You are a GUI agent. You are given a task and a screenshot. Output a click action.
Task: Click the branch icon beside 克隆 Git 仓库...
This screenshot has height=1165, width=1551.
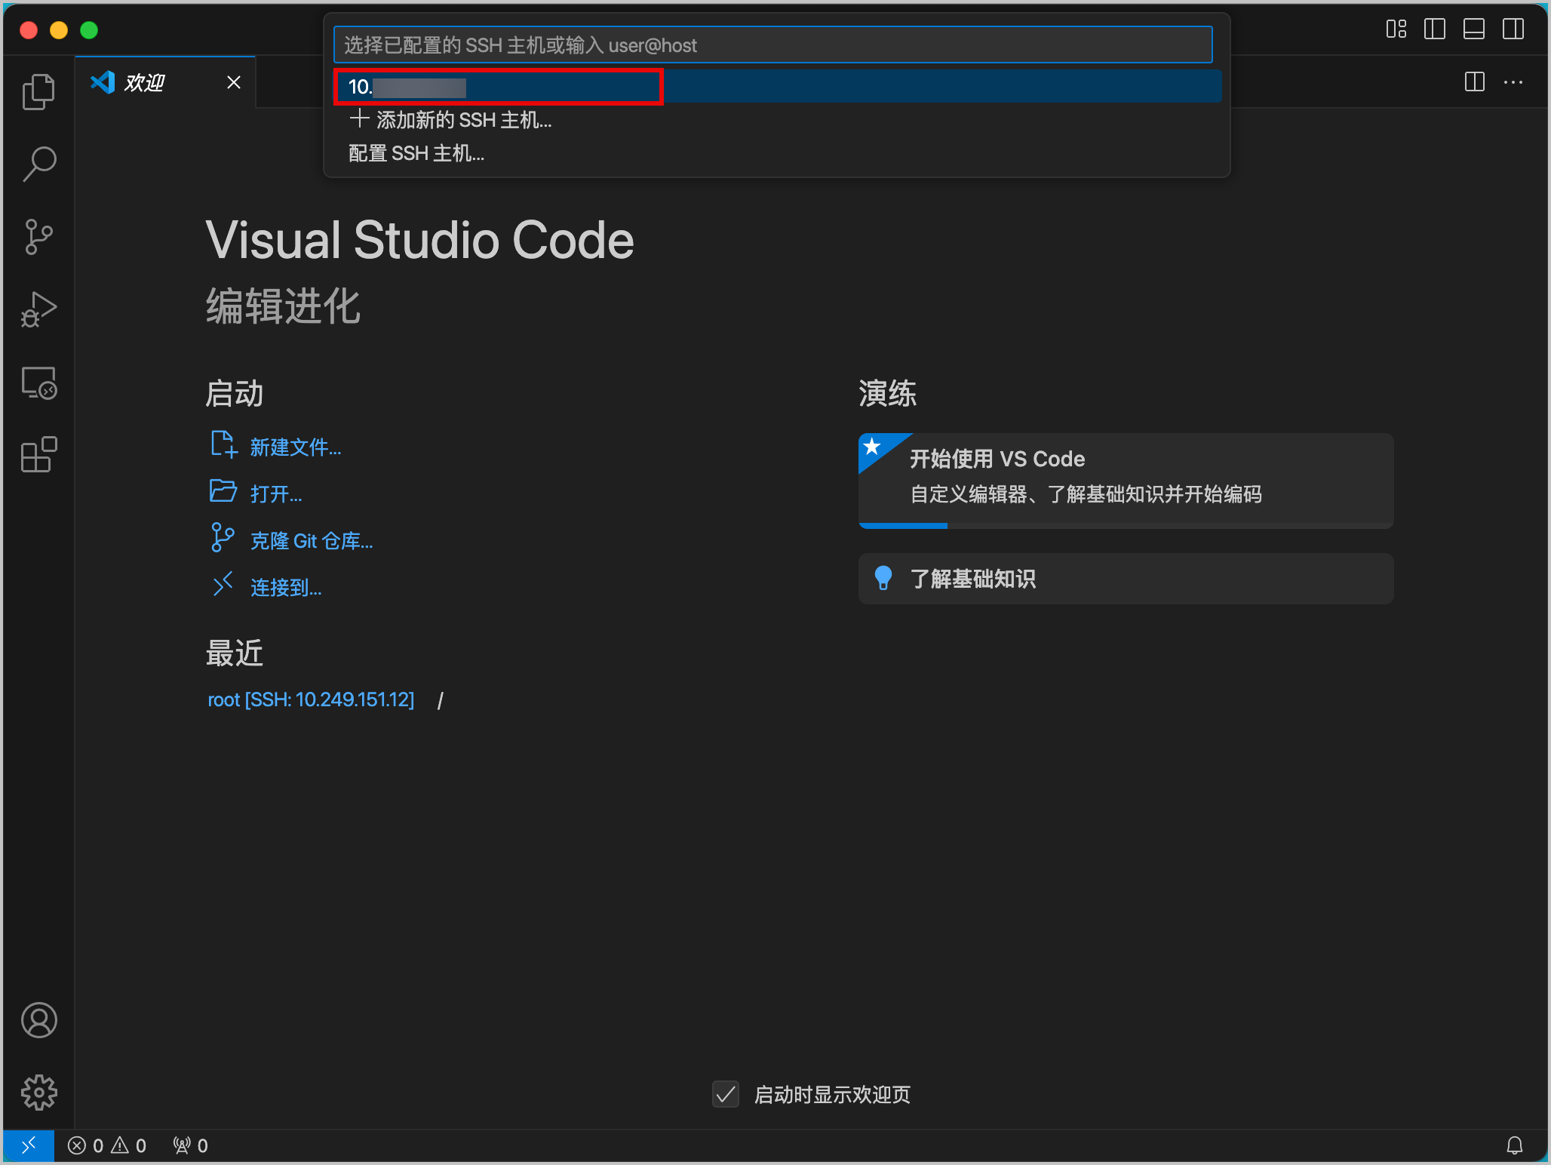click(x=223, y=538)
